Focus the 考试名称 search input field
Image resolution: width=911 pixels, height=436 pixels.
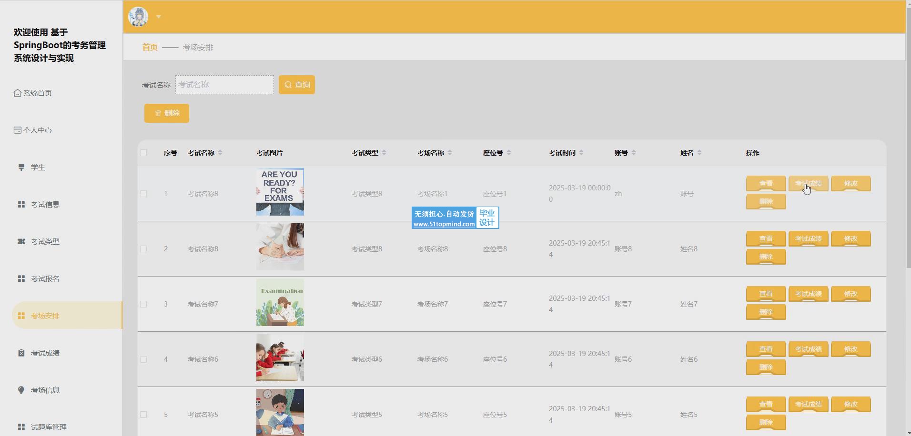click(224, 85)
